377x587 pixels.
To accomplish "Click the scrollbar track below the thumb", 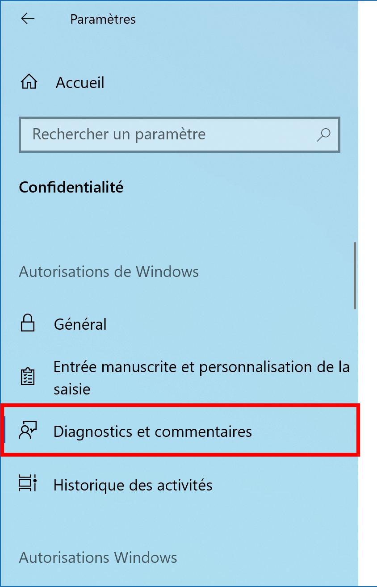I will pyautogui.click(x=355, y=447).
